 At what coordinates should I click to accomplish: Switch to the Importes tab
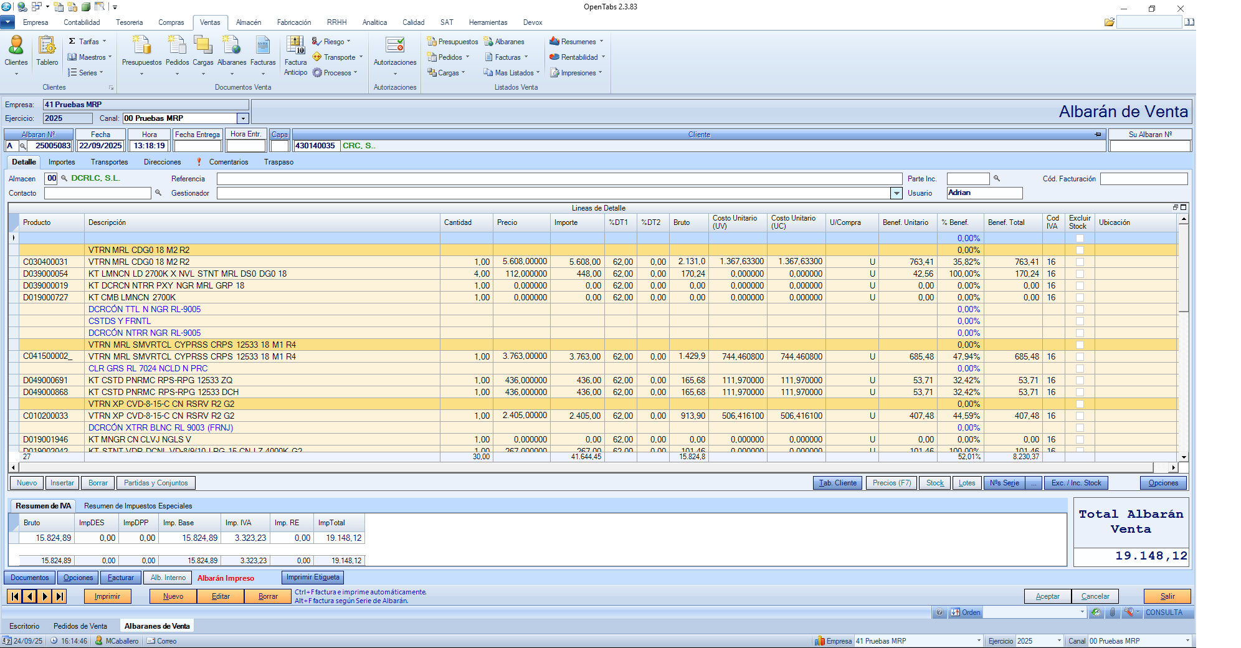click(62, 162)
